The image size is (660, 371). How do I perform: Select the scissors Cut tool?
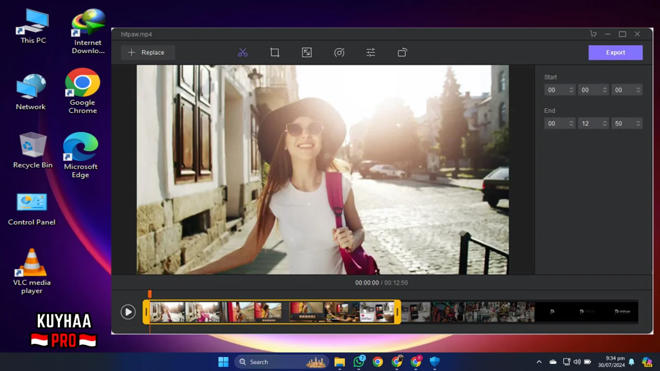tap(243, 53)
